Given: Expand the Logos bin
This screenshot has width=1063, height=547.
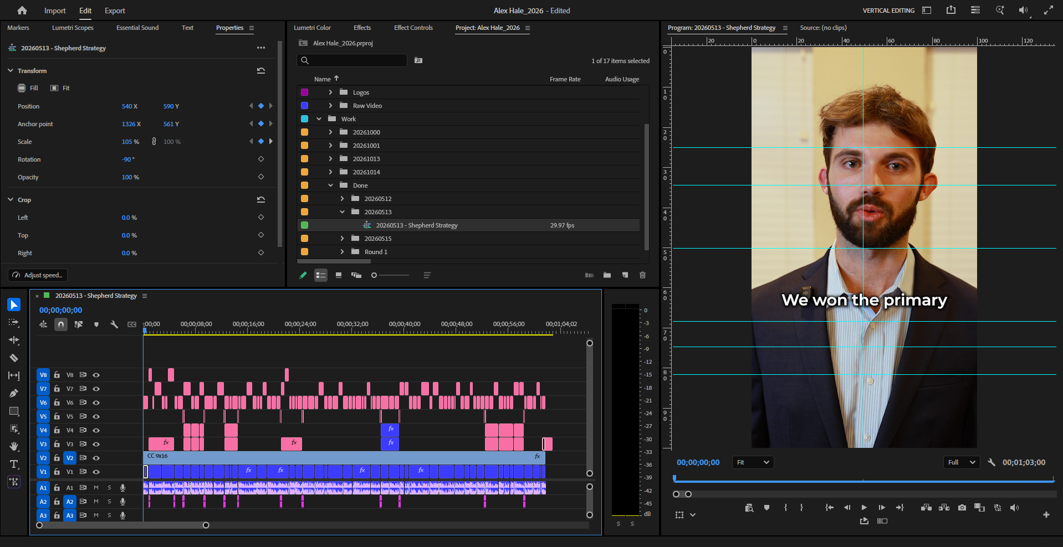Looking at the screenshot, I should click(x=330, y=92).
